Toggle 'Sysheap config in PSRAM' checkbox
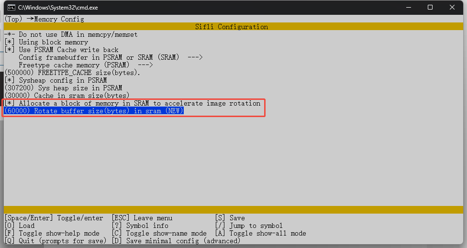The width and height of the screenshot is (467, 248). coord(10,80)
